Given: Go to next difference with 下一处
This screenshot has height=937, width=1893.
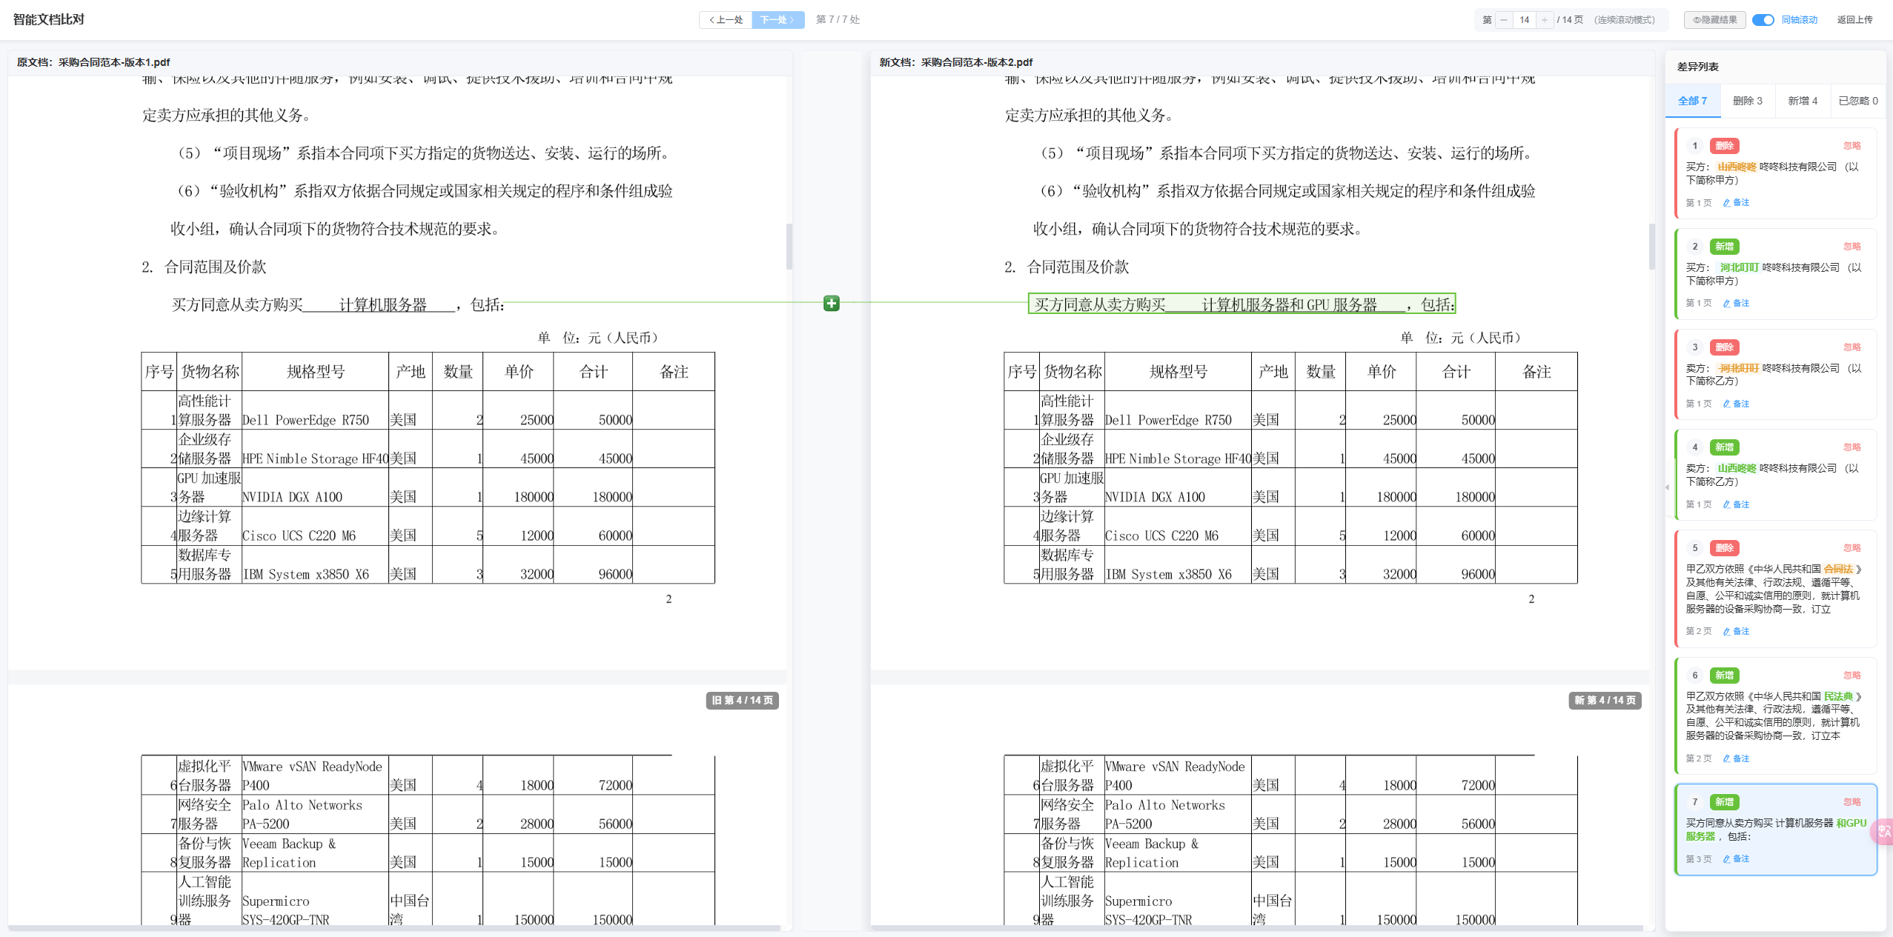Looking at the screenshot, I should [777, 20].
